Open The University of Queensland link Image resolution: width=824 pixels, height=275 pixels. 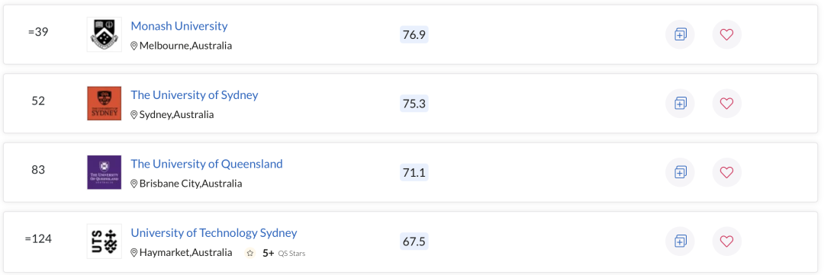[207, 164]
